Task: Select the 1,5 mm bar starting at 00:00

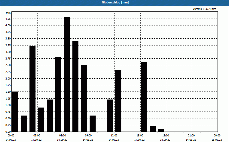Action: click(15, 112)
